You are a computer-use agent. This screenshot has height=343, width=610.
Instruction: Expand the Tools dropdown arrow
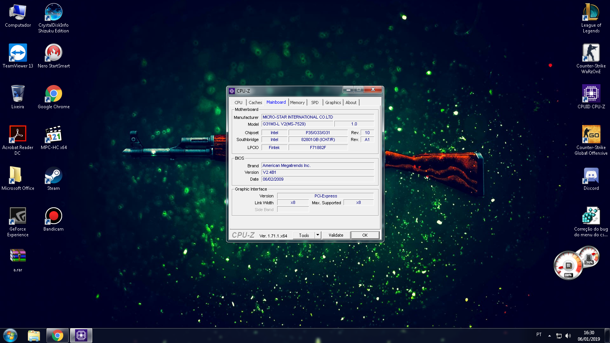click(x=318, y=235)
